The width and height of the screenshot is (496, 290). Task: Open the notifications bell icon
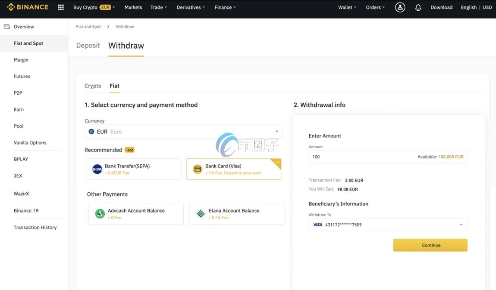(418, 7)
